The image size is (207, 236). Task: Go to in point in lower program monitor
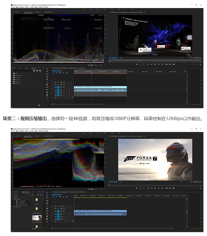point(148,188)
